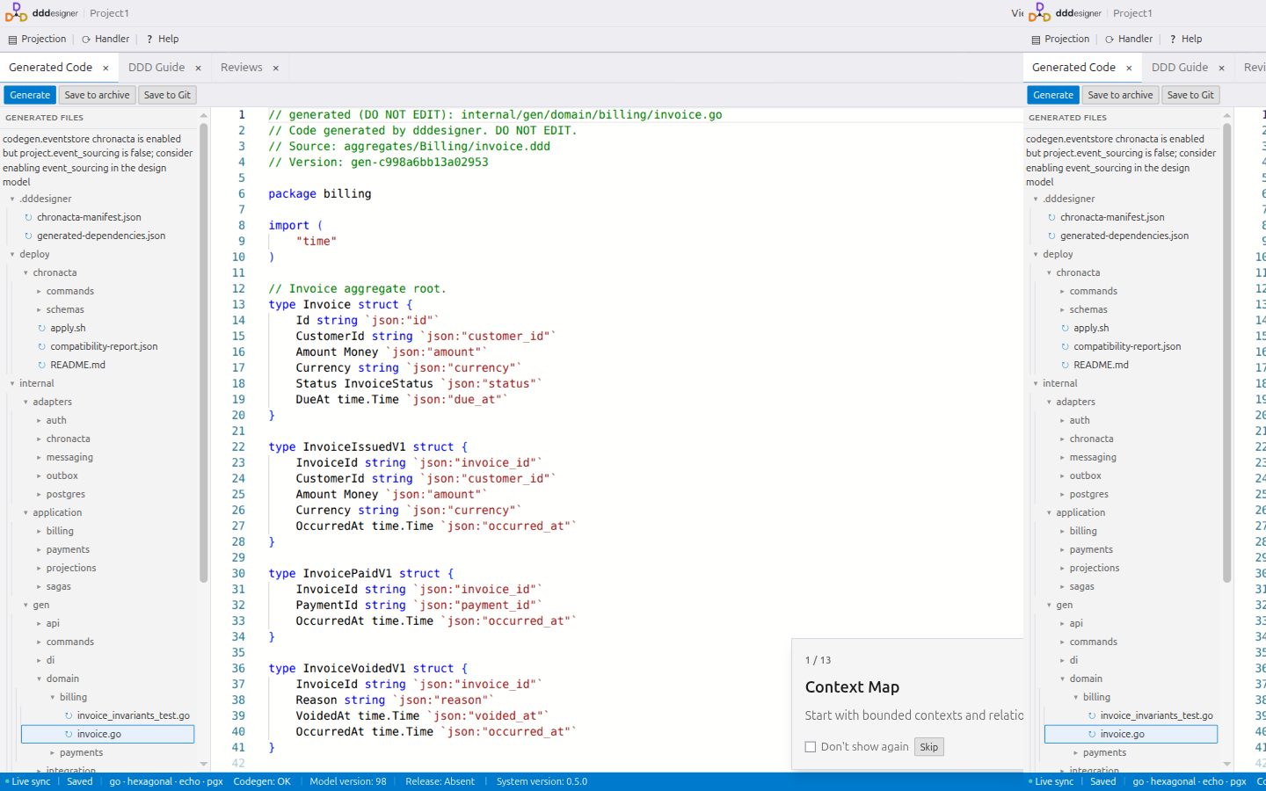Click the invoice.go file icon in the left window
Screen dimensions: 1266x791
[x=69, y=734]
